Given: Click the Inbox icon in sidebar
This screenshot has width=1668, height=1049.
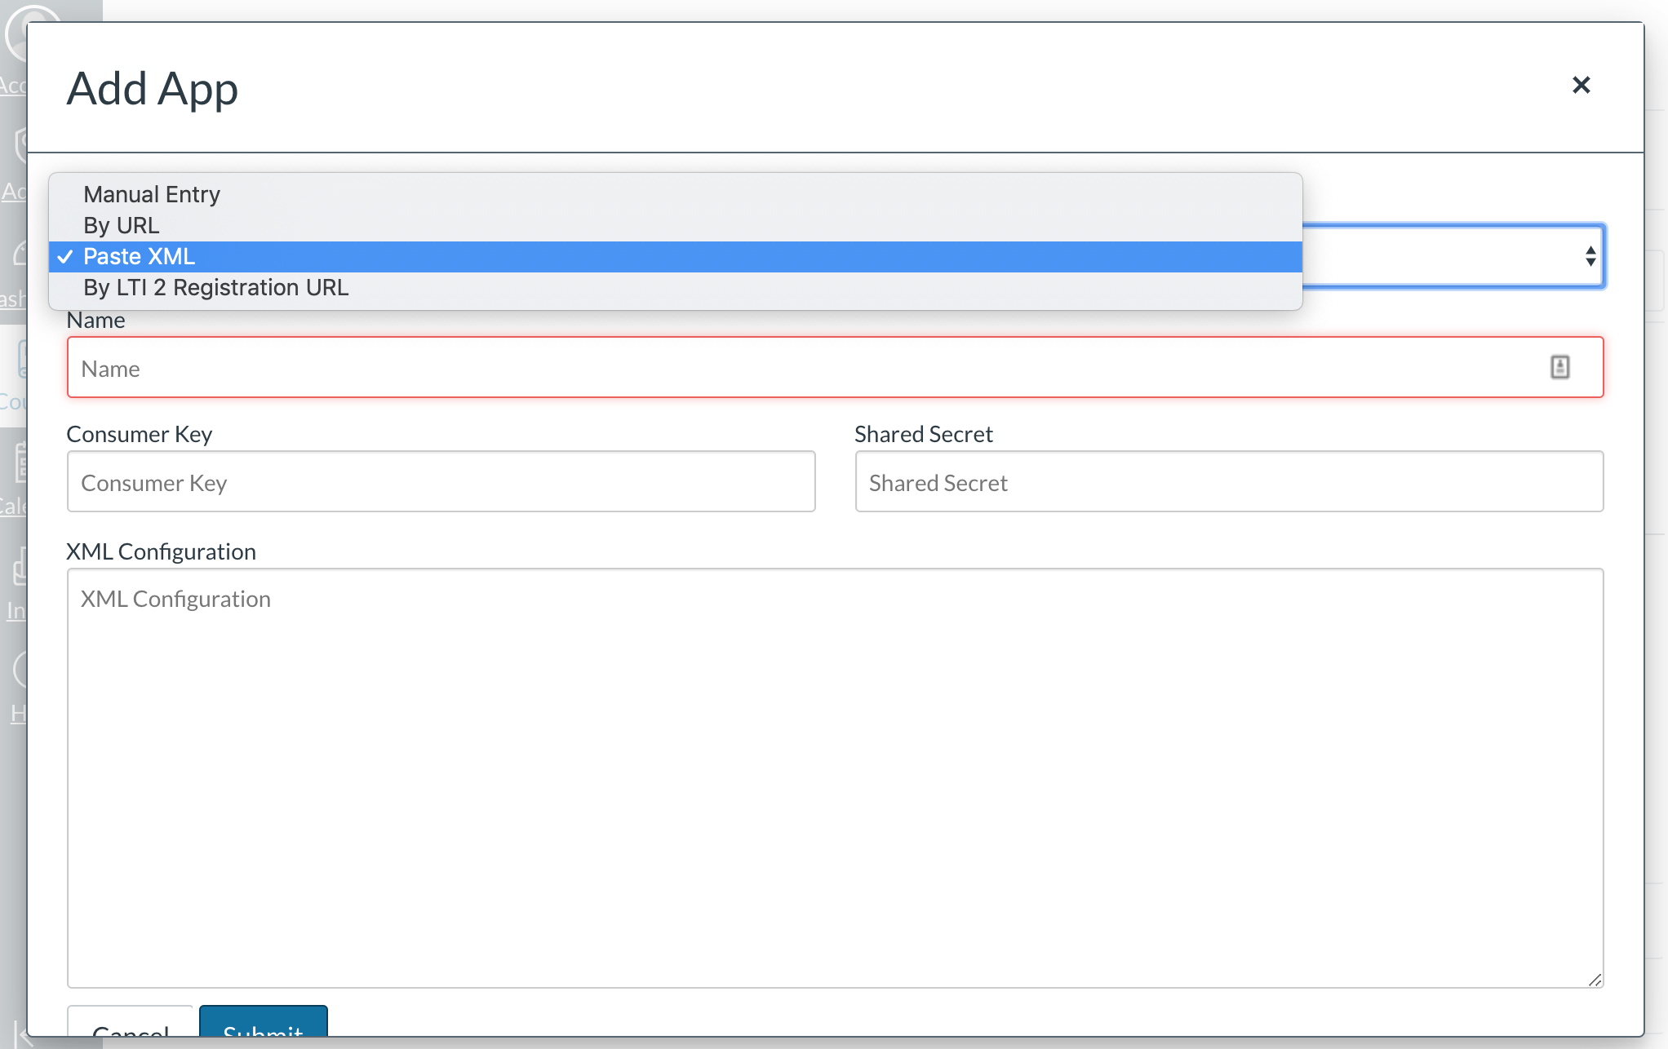Looking at the screenshot, I should point(20,566).
